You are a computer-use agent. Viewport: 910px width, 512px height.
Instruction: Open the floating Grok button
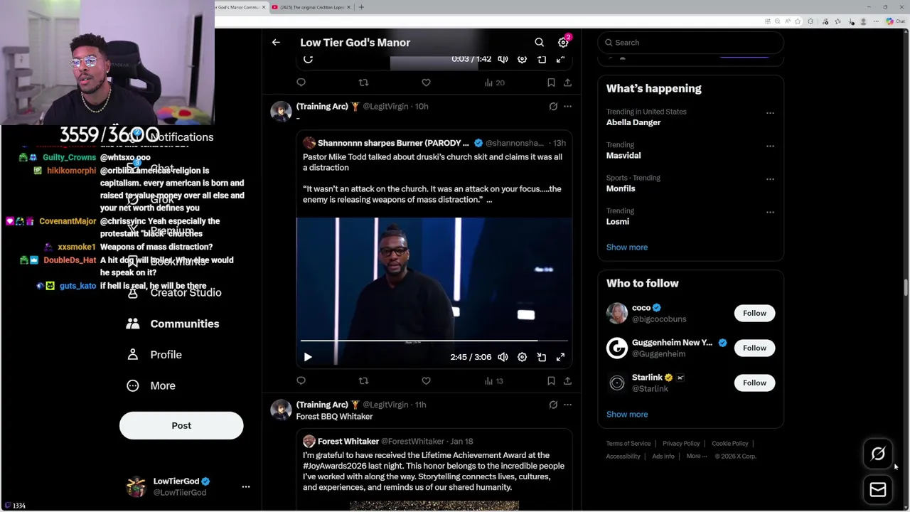[878, 454]
